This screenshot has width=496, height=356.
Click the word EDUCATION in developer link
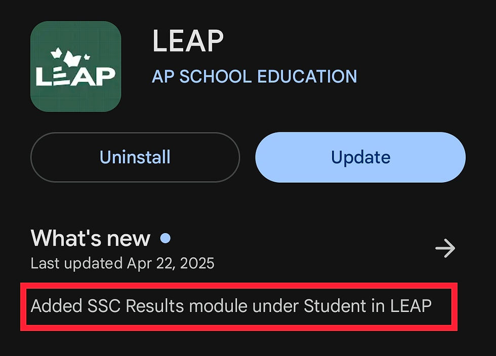click(x=307, y=76)
